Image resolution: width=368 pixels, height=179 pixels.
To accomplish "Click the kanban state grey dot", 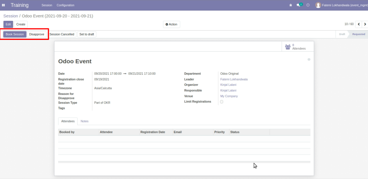I will pyautogui.click(x=309, y=60).
